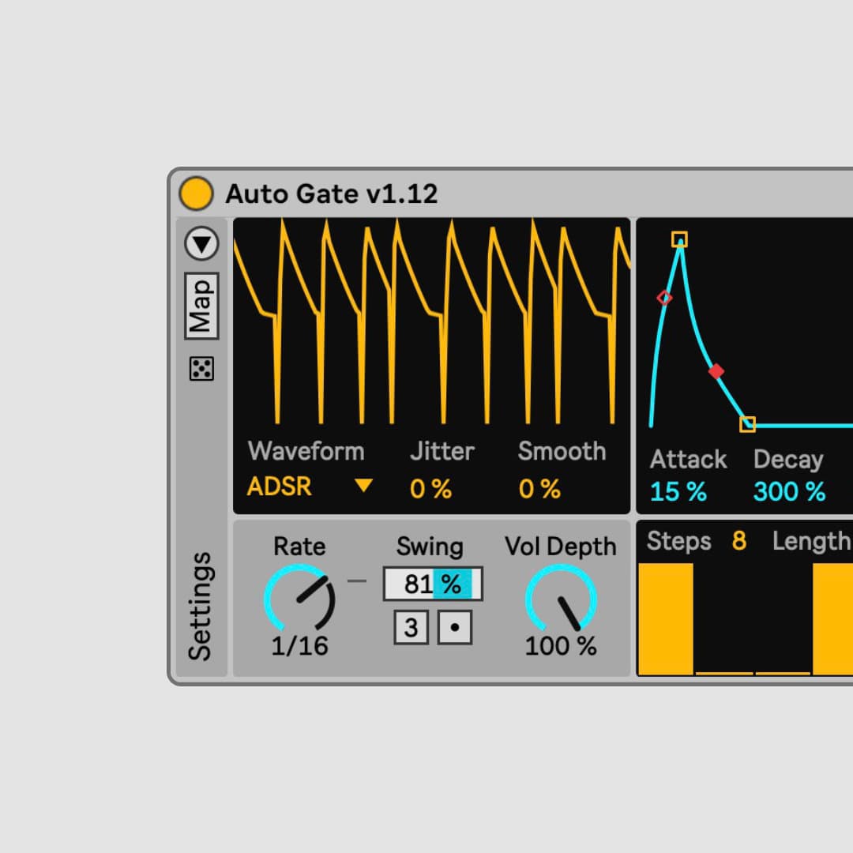This screenshot has width=853, height=853.
Task: Toggle the dotted swing mode button
Action: [455, 628]
